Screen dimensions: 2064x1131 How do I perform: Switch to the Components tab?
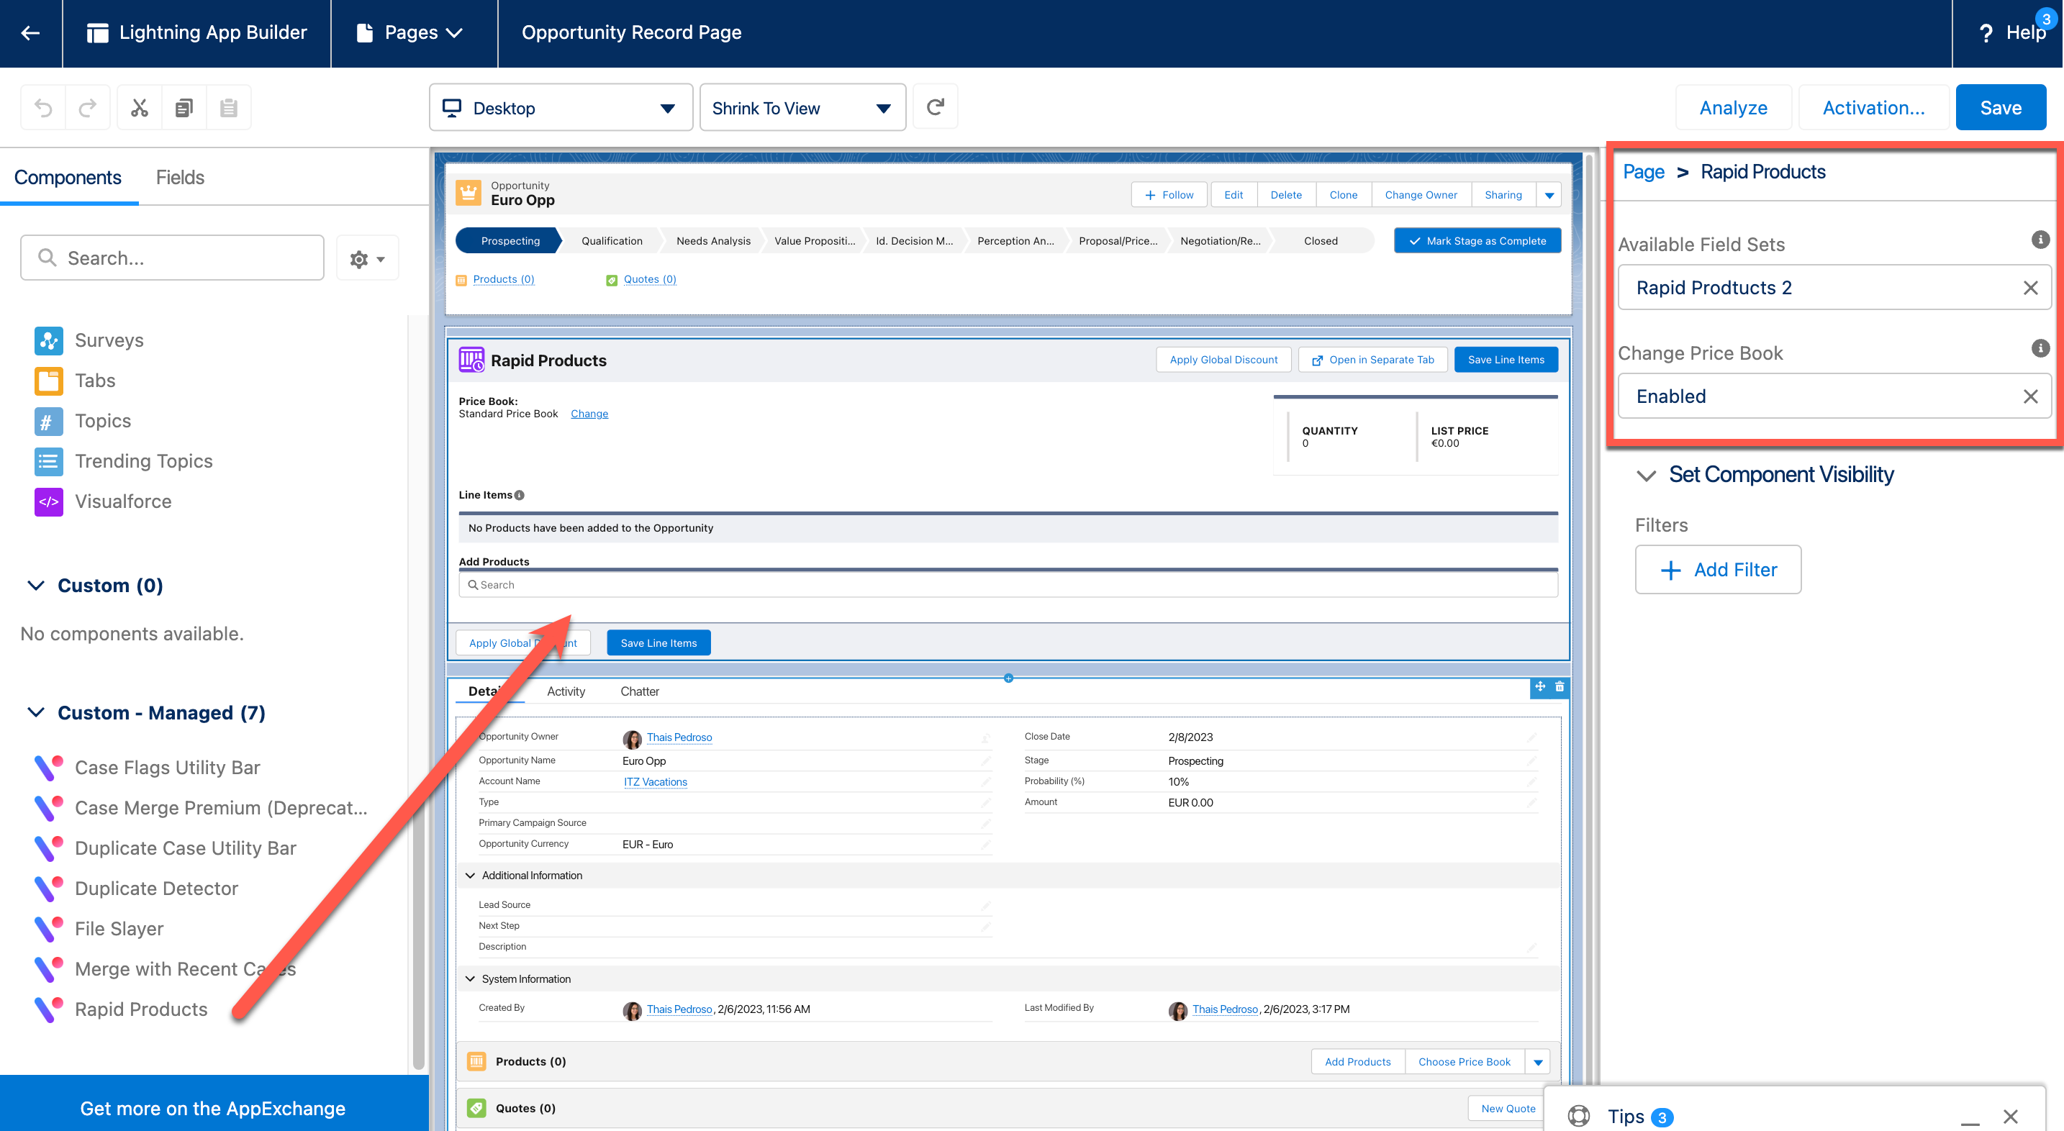coord(68,177)
